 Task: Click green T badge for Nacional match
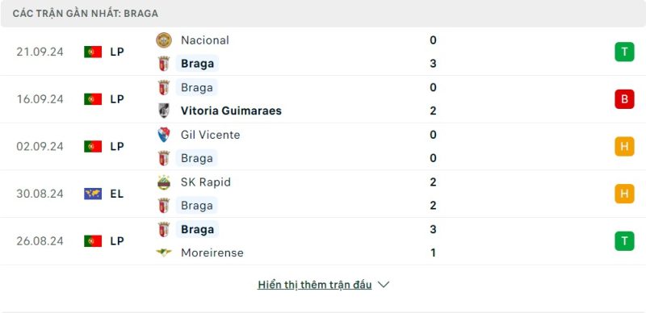pyautogui.click(x=624, y=52)
